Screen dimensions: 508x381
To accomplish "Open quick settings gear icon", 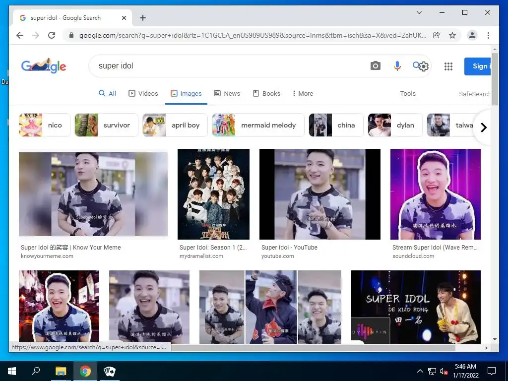I will 424,66.
